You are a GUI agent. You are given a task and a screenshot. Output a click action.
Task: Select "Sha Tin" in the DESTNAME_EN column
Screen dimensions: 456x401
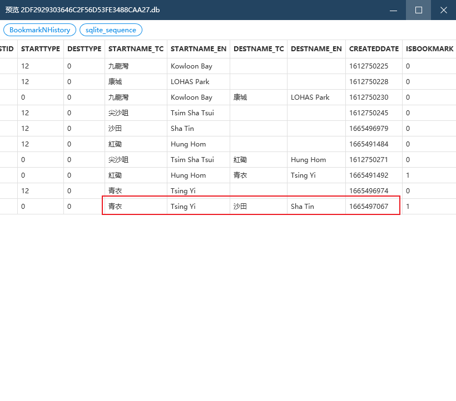coord(303,206)
